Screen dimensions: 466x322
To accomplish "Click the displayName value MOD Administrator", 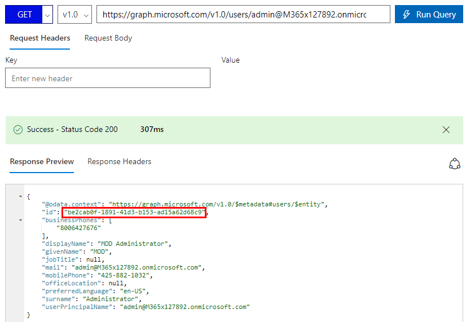I will click(133, 244).
